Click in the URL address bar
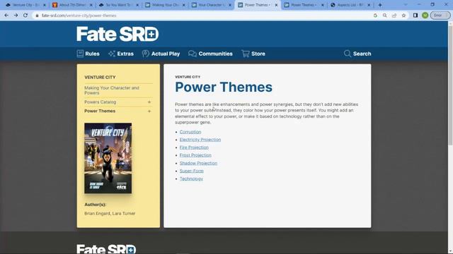 point(202,16)
